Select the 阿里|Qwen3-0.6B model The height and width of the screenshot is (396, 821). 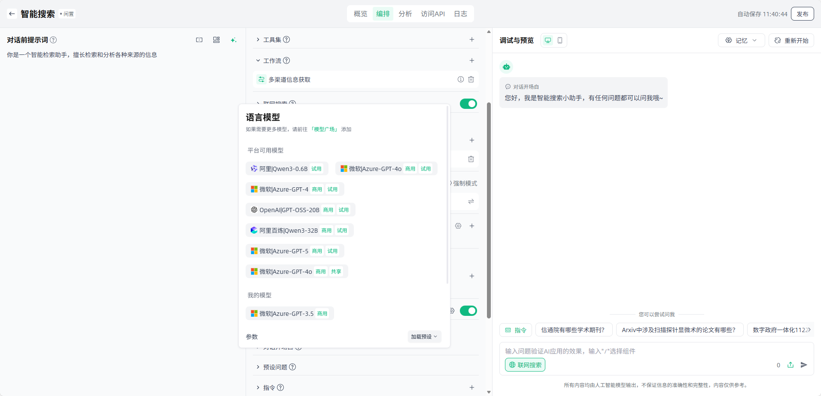[x=284, y=168]
